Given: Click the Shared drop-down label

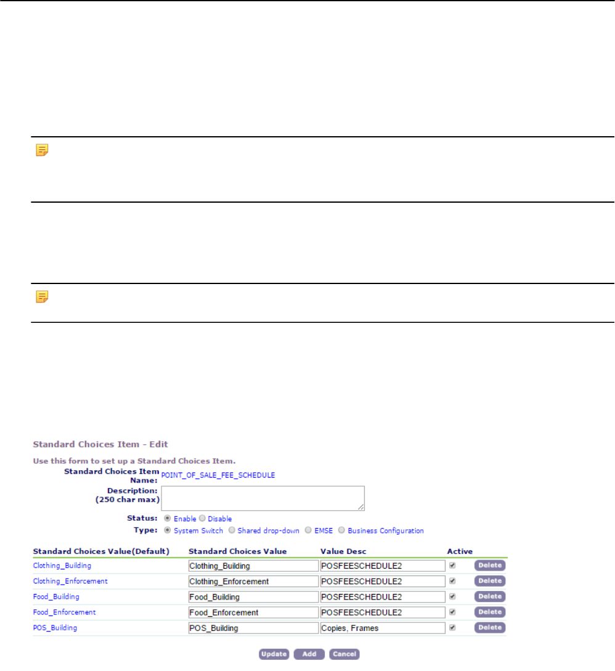Looking at the screenshot, I should click(268, 531).
